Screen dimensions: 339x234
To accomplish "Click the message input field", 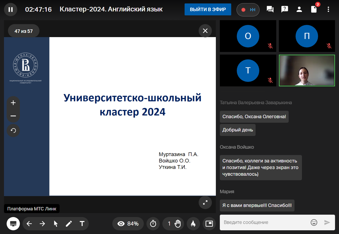I will click(x=265, y=222).
